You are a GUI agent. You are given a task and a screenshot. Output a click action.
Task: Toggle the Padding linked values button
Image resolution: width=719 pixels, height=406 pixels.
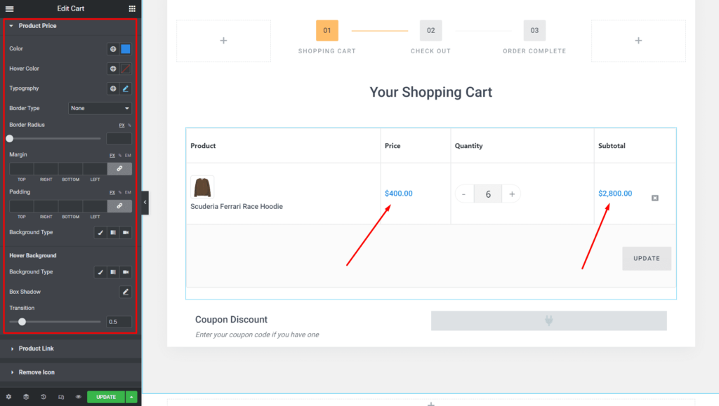(x=119, y=206)
